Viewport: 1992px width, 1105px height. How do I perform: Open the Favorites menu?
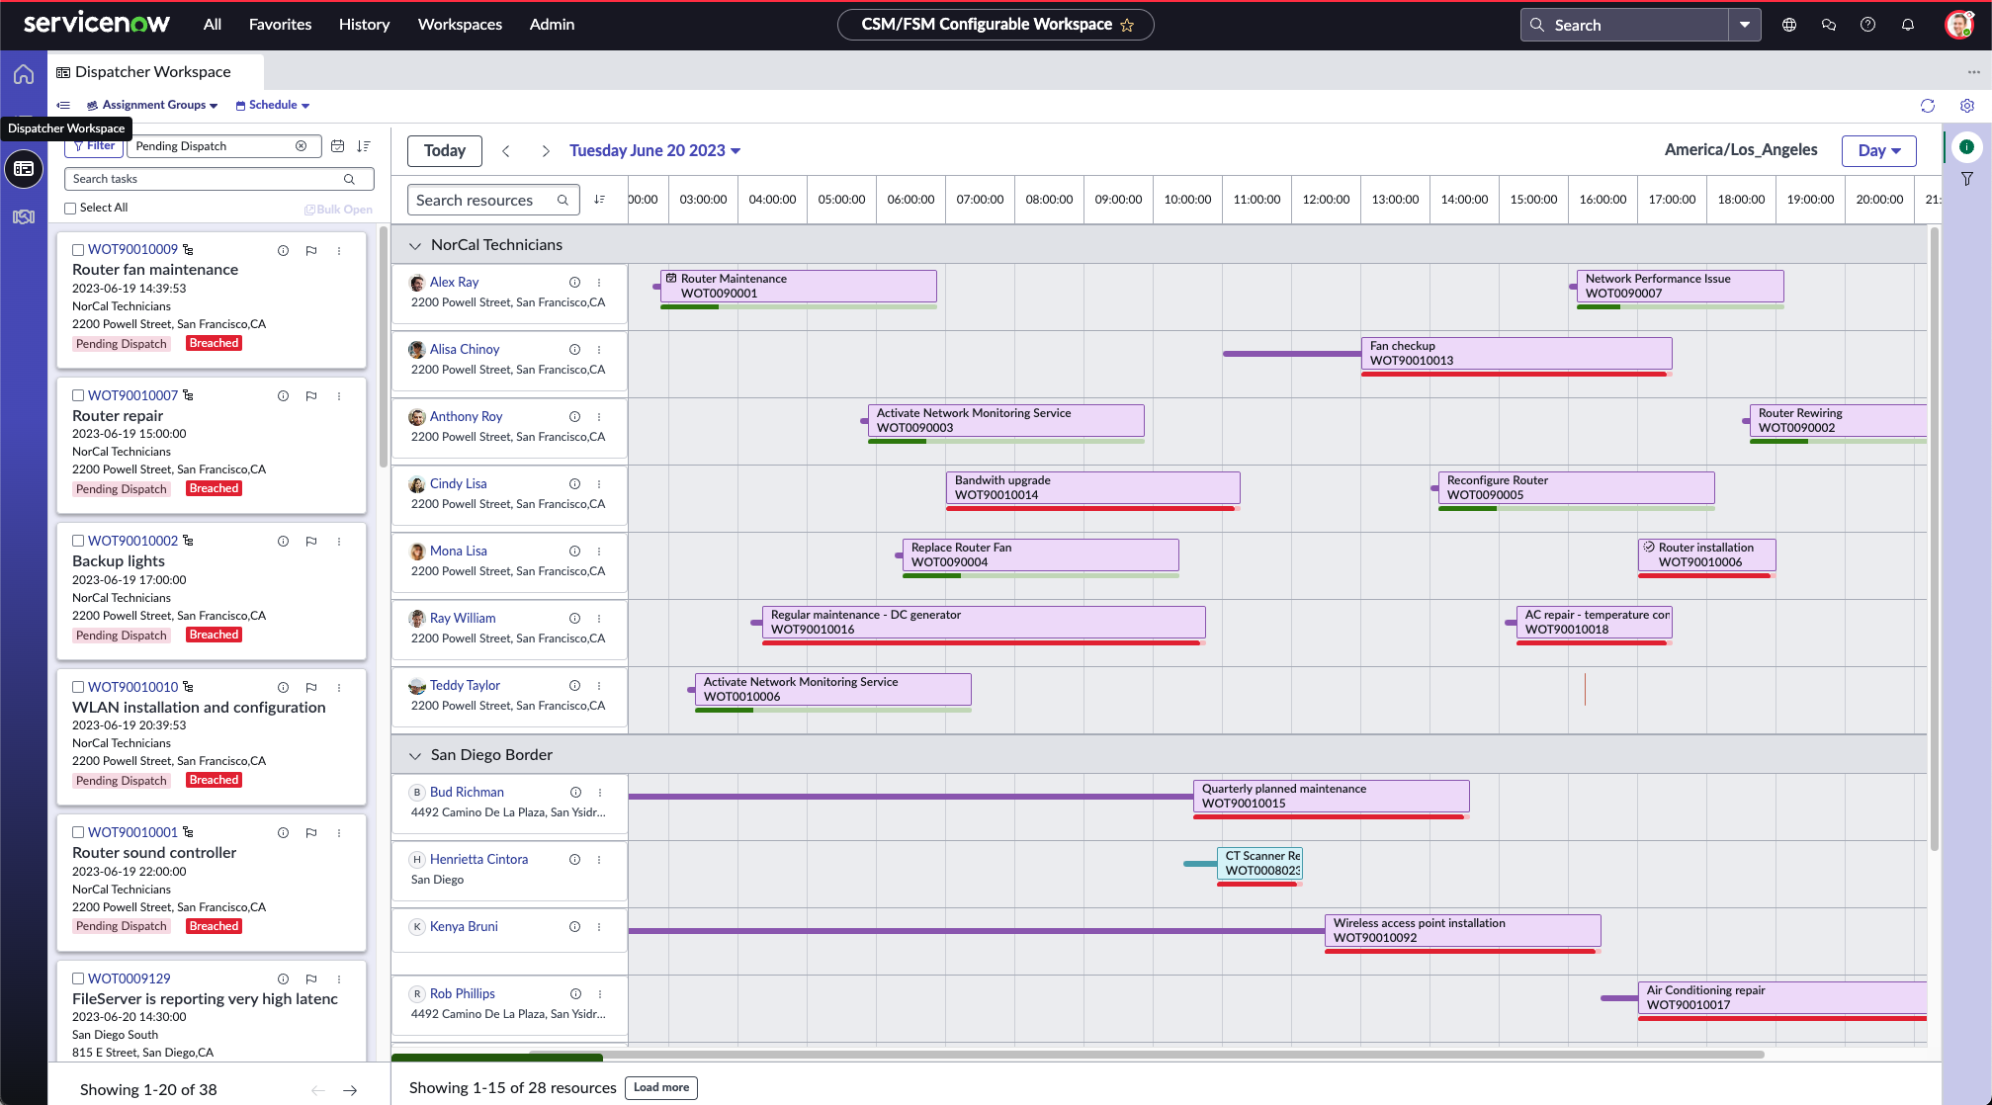[x=280, y=25]
